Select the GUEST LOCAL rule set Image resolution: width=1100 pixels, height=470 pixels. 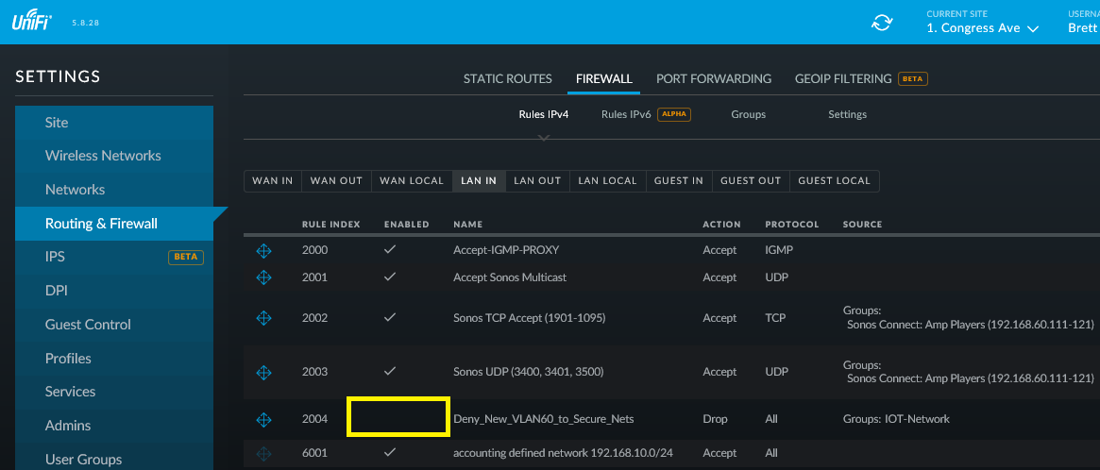(x=834, y=181)
